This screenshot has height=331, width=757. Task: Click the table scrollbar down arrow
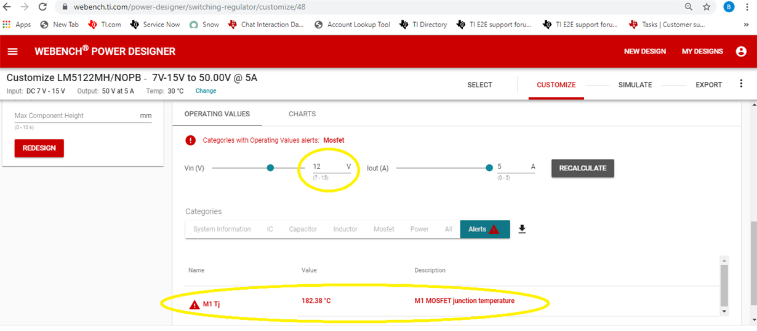724,311
